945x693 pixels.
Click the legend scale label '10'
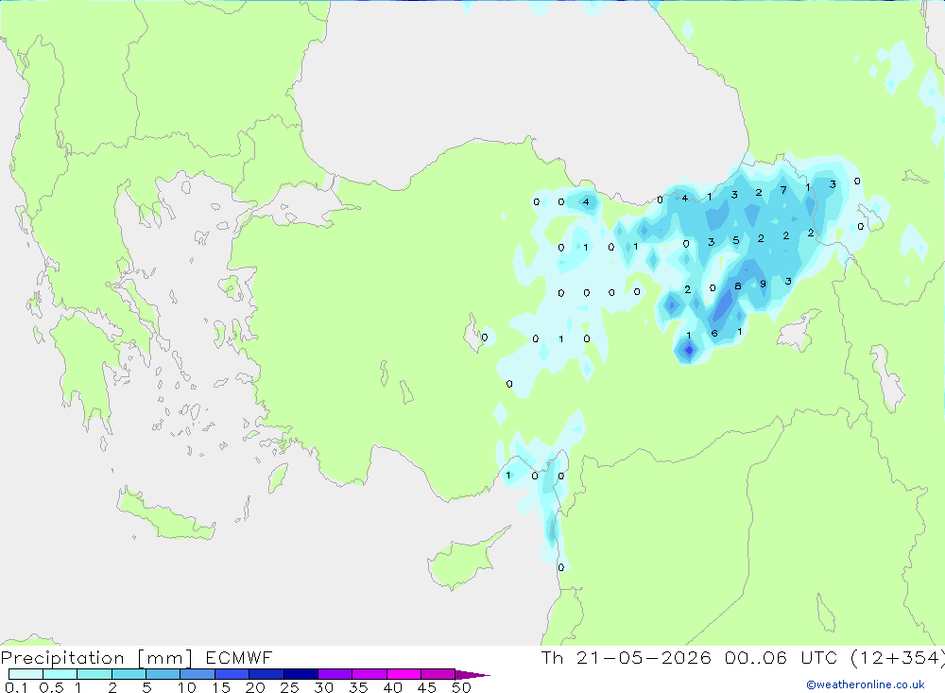187,687
